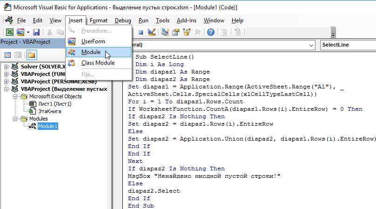Open the Object Browser toolbar icon
Screen dimensions: 376x209
point(187,32)
